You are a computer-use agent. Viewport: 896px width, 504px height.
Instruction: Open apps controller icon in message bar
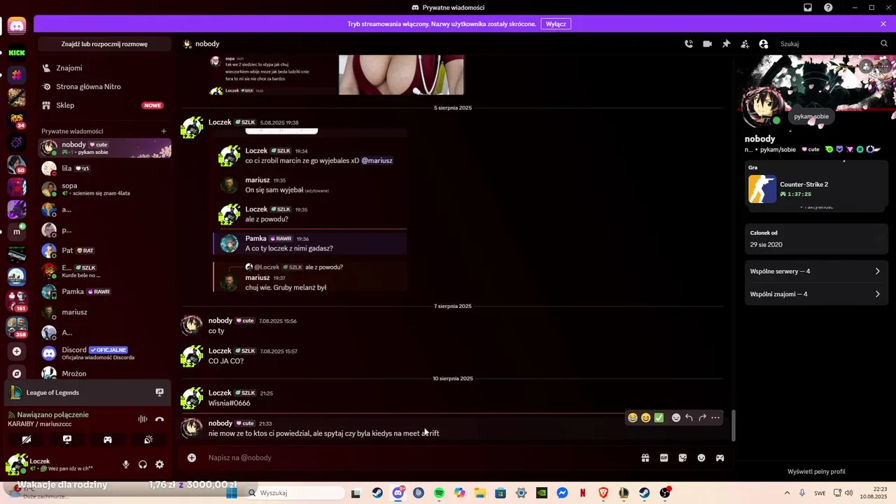(x=720, y=458)
